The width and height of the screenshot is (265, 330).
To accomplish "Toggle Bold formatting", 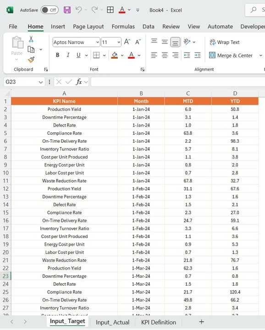I will (x=57, y=55).
